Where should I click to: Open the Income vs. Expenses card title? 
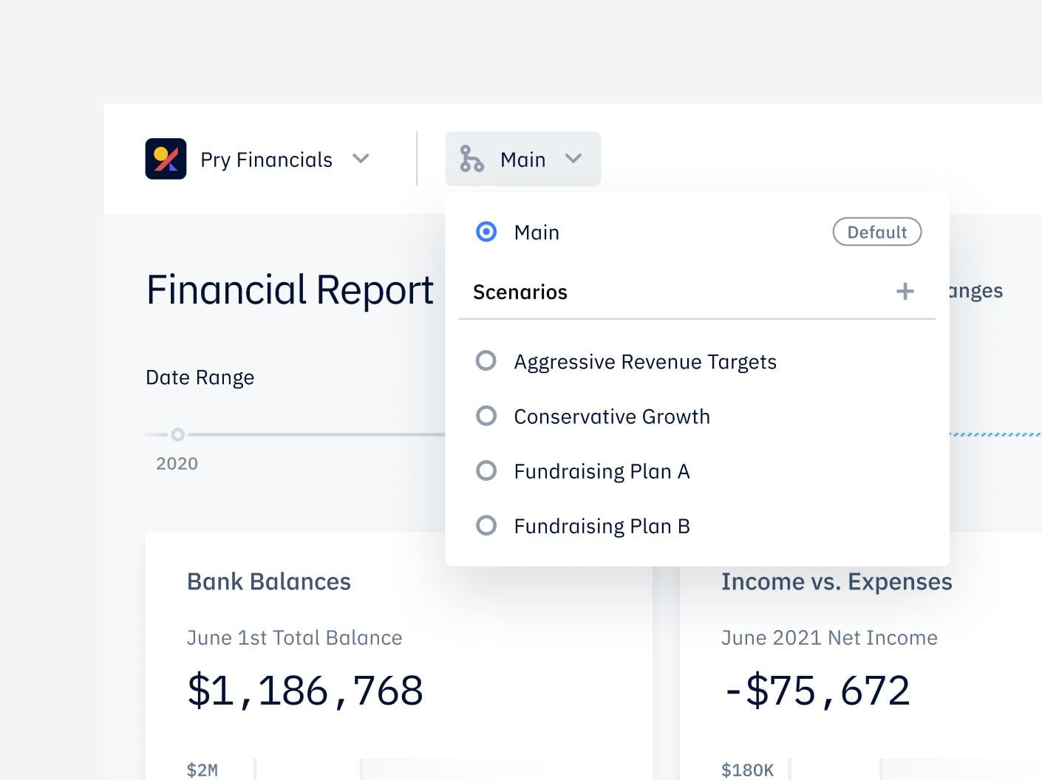pyautogui.click(x=836, y=582)
